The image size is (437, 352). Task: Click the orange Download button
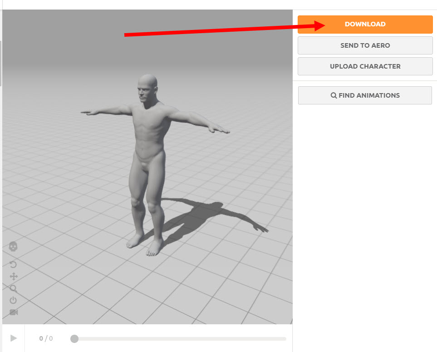click(365, 24)
